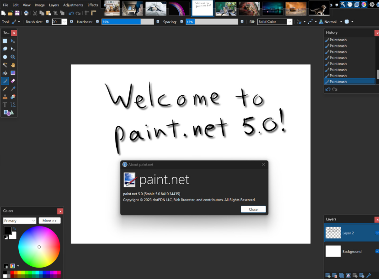
Task: Select the Rectangle Select tool
Action: tap(5, 41)
